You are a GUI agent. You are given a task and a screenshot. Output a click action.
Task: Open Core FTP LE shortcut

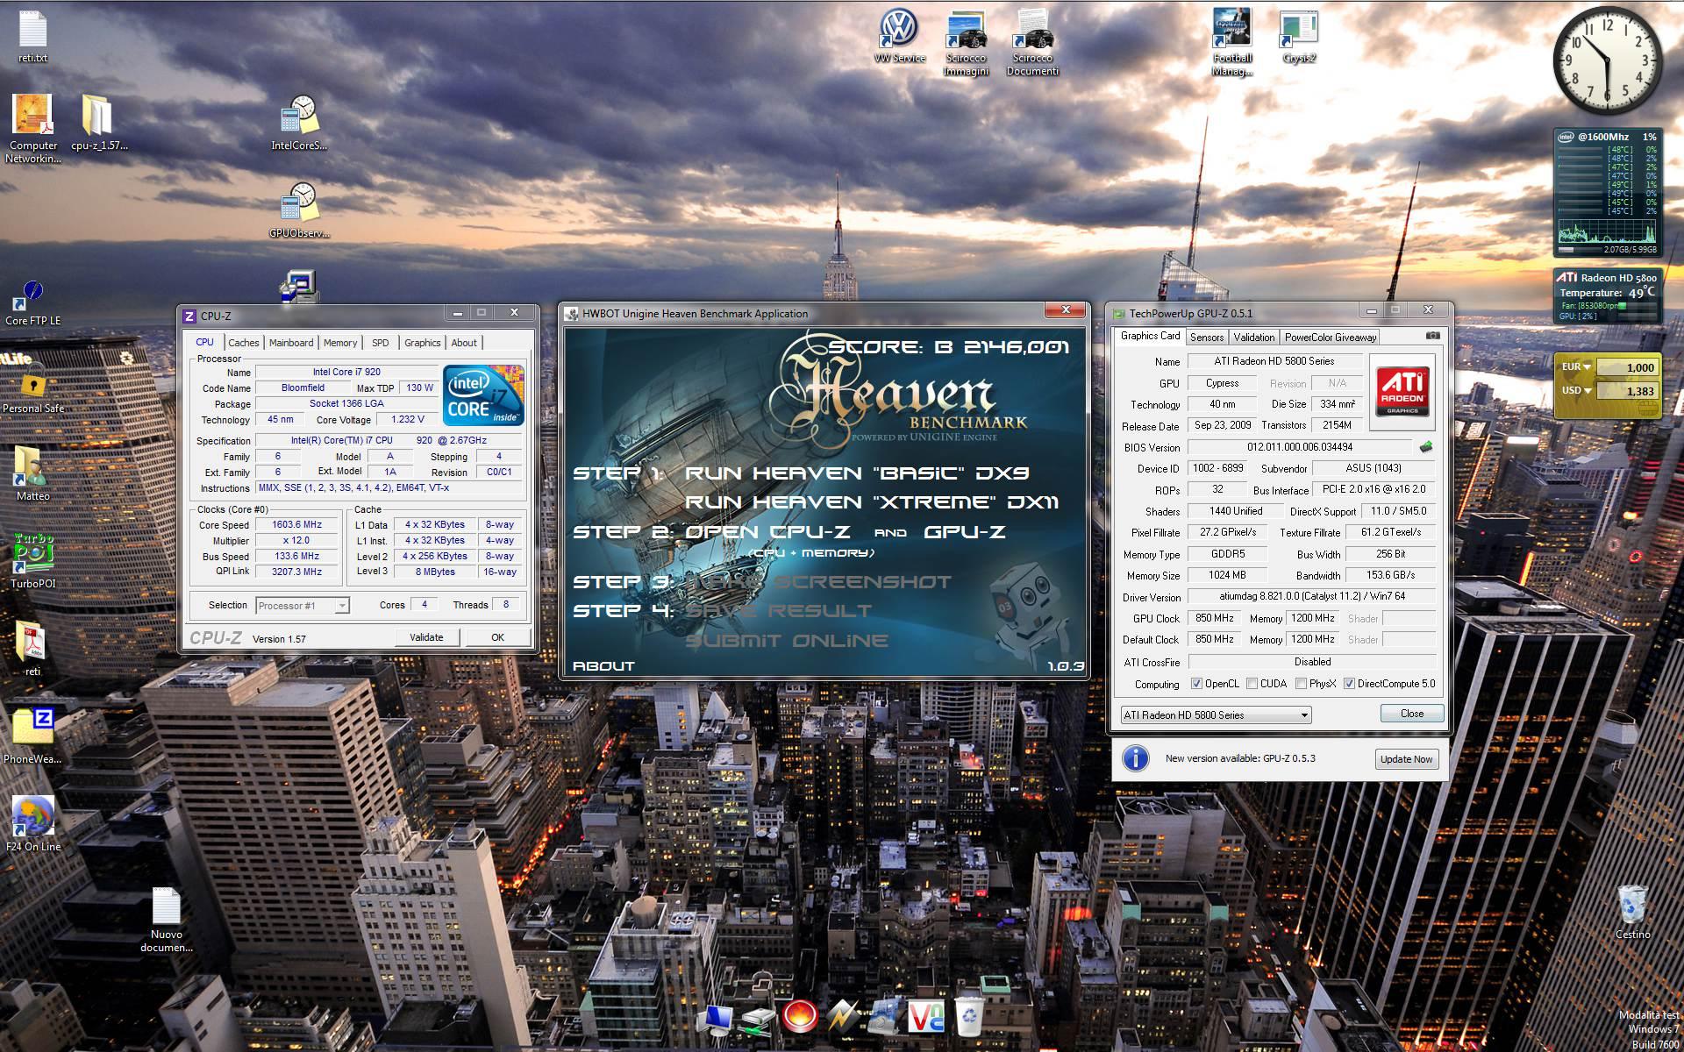coord(32,302)
